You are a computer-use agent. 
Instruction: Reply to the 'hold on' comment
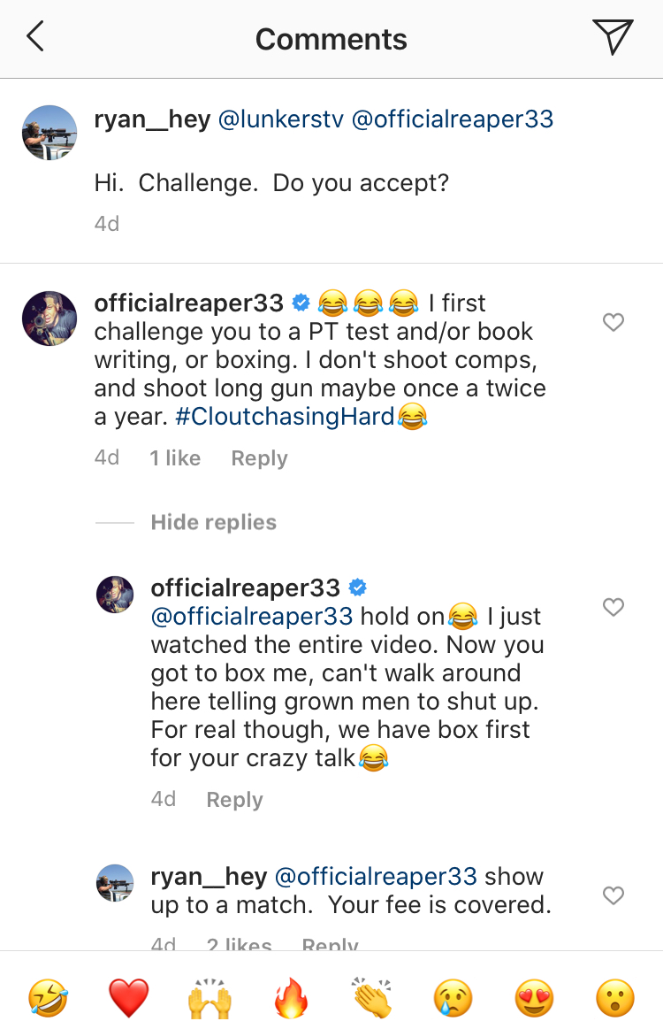coord(234,800)
